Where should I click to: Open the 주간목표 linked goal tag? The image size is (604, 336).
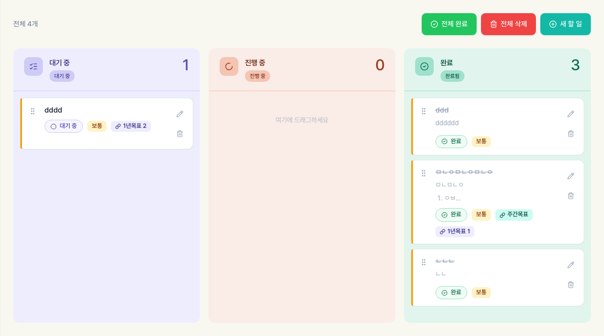coord(514,215)
